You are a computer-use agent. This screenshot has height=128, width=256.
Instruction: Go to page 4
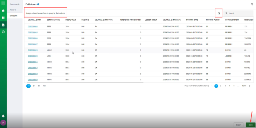229,86
